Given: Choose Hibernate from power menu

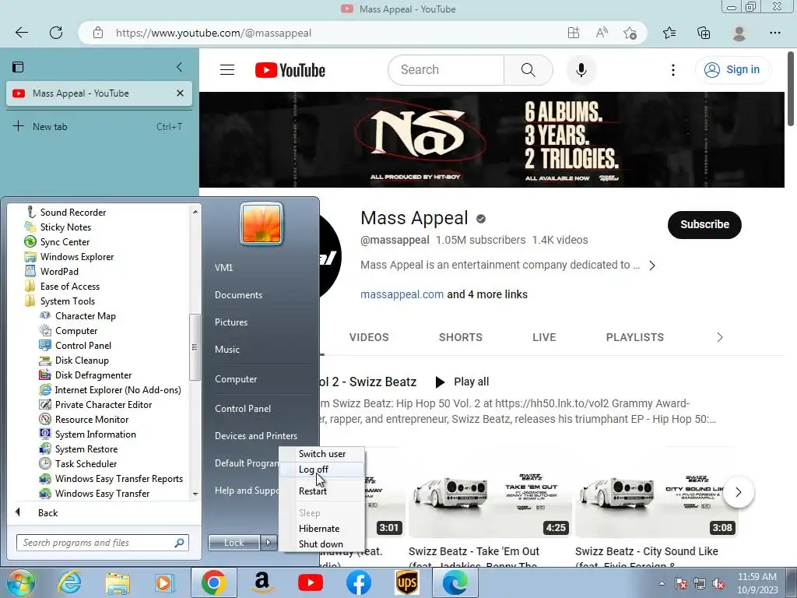Looking at the screenshot, I should [321, 529].
